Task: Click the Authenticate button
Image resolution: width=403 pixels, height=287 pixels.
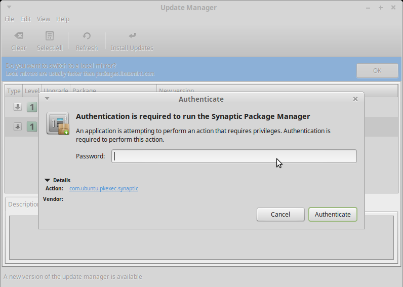Action: click(333, 214)
